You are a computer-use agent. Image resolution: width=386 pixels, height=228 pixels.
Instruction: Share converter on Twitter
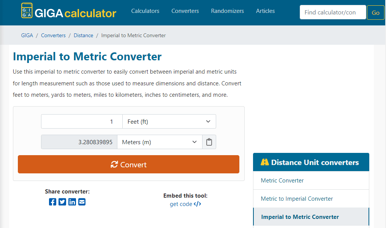pos(62,202)
